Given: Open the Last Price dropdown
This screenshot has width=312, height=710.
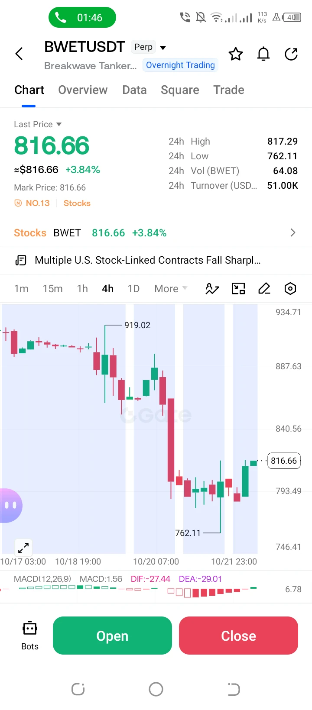Looking at the screenshot, I should (x=38, y=124).
